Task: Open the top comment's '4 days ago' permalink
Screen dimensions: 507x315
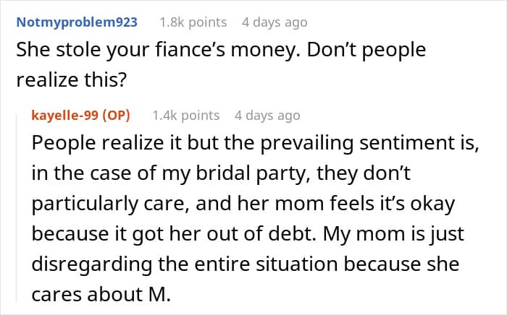Action: click(275, 22)
